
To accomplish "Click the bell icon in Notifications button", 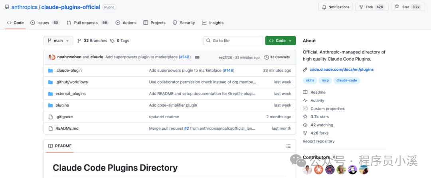I will 324,7.
